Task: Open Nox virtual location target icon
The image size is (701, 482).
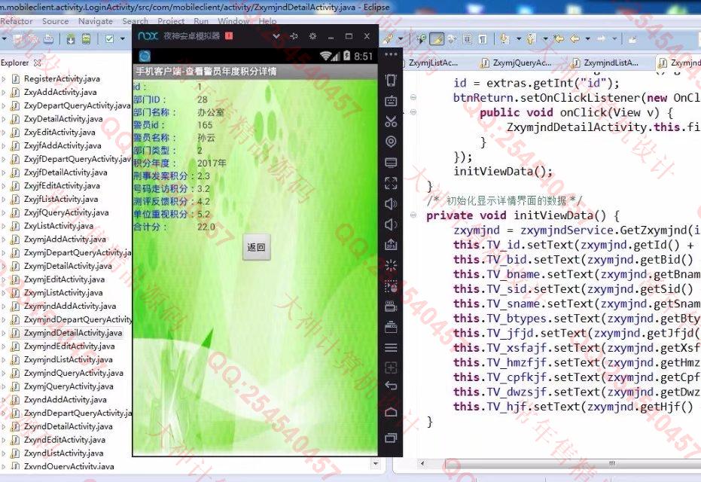Action: click(391, 142)
